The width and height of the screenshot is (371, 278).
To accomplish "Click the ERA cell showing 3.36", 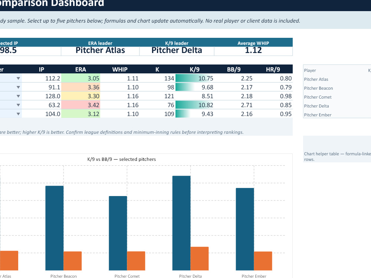I will pos(81,87).
